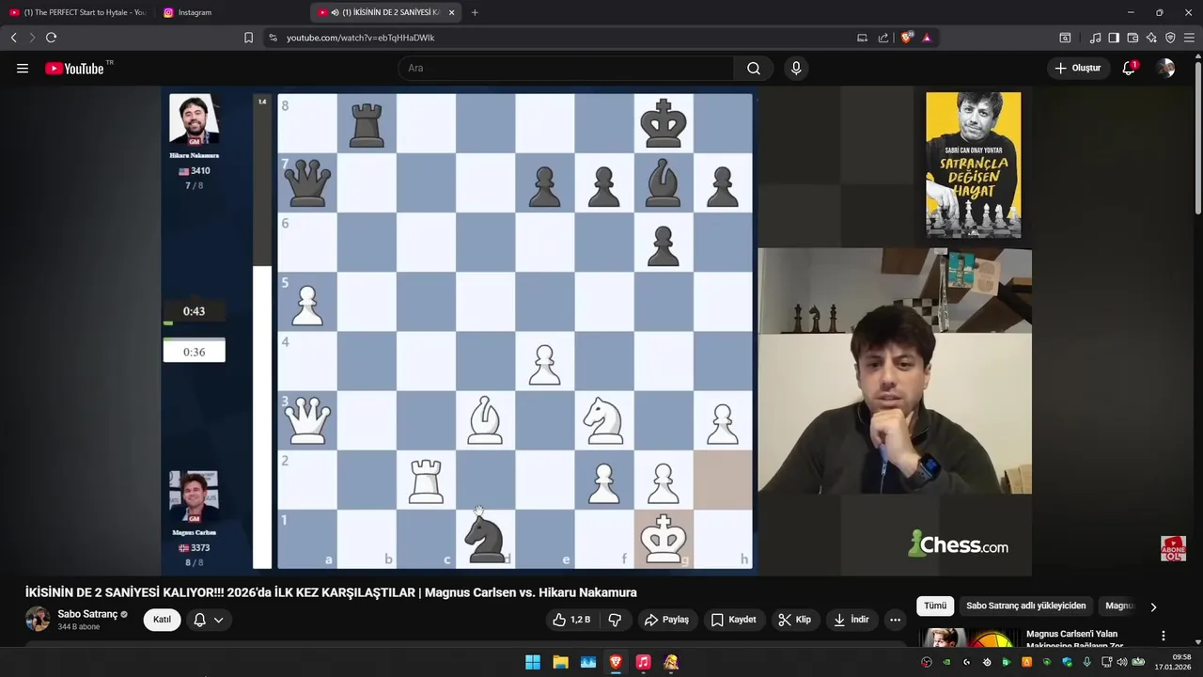Launch Leo AI sparkle icon
Image resolution: width=1203 pixels, height=677 pixels.
click(x=1151, y=38)
